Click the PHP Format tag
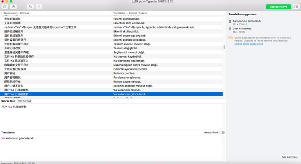Viewport: 301px width, 164px height. 24,101
